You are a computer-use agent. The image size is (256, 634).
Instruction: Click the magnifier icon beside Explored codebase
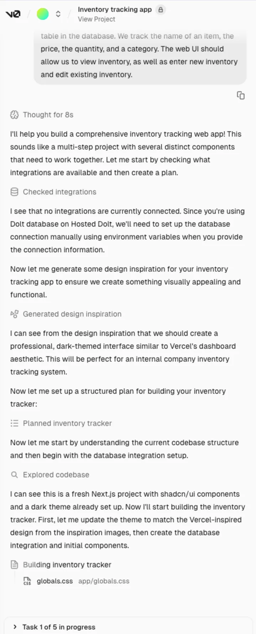pyautogui.click(x=14, y=475)
